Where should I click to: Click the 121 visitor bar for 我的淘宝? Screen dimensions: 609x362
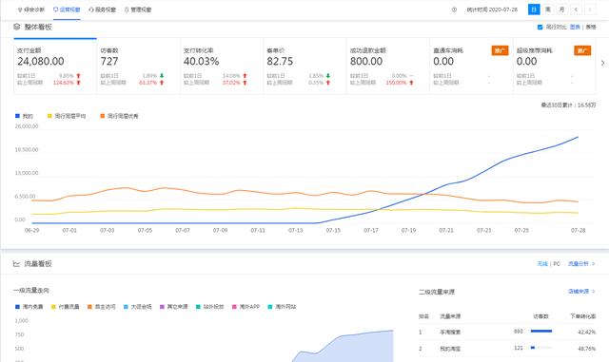(x=541, y=348)
